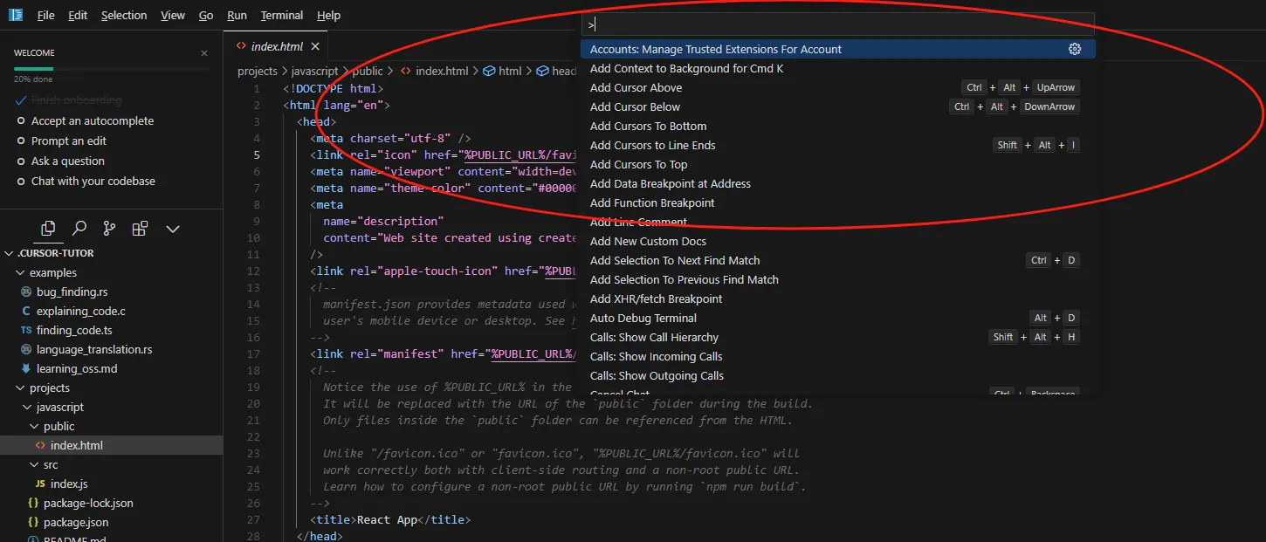
Task: Open the Selection menu
Action: pos(124,16)
